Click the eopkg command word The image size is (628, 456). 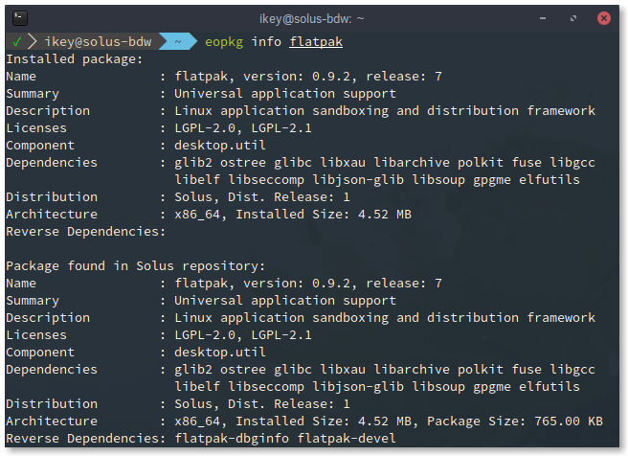224,42
